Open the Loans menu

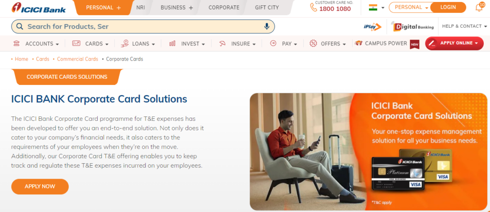click(138, 43)
